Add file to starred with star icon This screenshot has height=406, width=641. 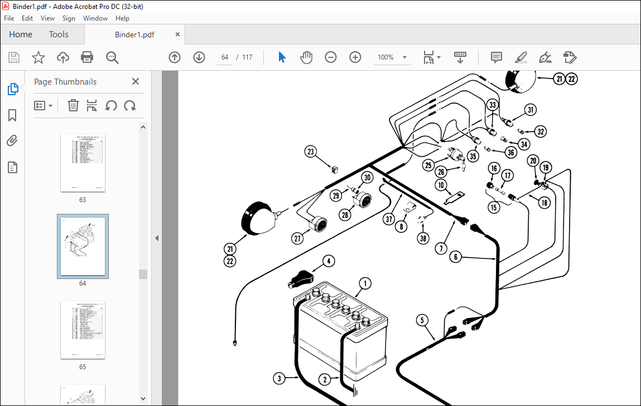tap(38, 57)
